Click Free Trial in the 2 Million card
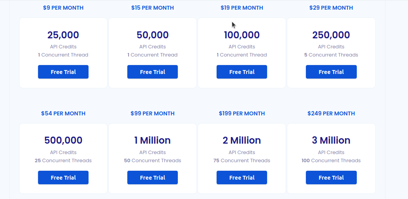This screenshot has height=199, width=408. pyautogui.click(x=242, y=178)
